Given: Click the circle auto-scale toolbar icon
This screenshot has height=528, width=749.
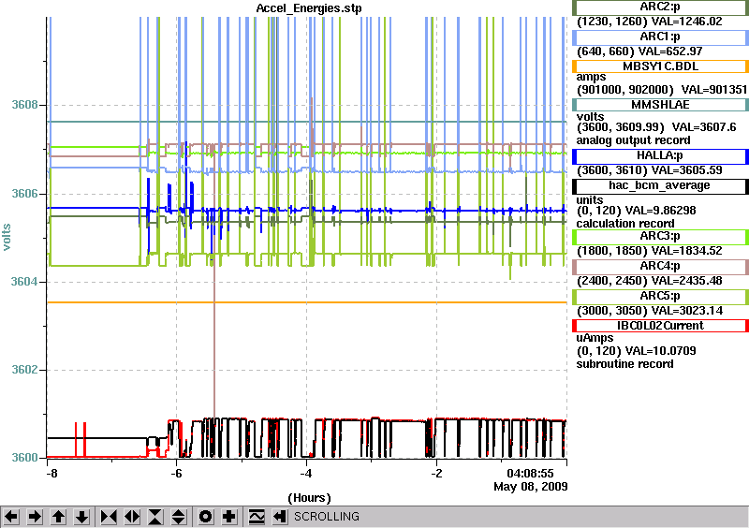Looking at the screenshot, I should (x=205, y=517).
